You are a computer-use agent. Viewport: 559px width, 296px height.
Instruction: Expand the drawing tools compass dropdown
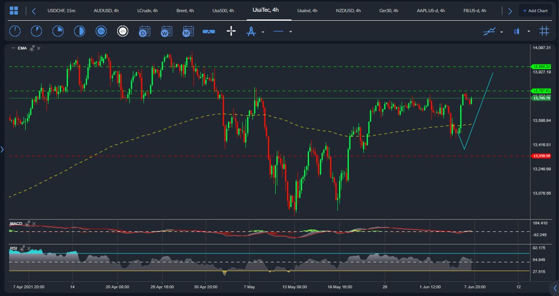pyautogui.click(x=263, y=32)
